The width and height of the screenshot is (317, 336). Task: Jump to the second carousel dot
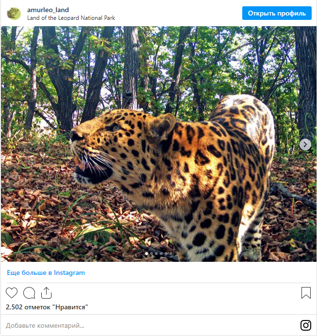coord(151,254)
